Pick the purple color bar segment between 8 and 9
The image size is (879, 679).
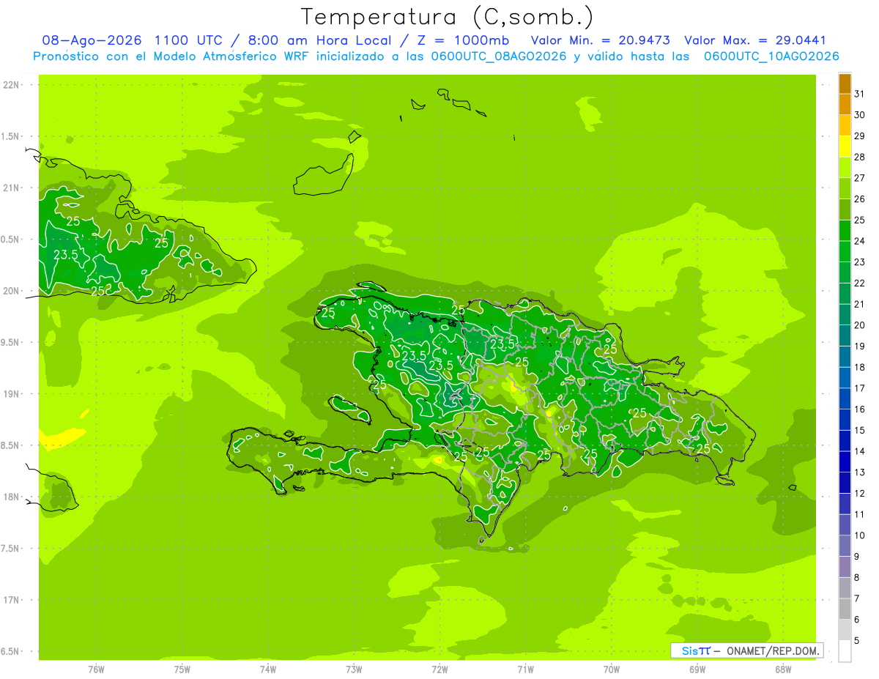(x=845, y=567)
